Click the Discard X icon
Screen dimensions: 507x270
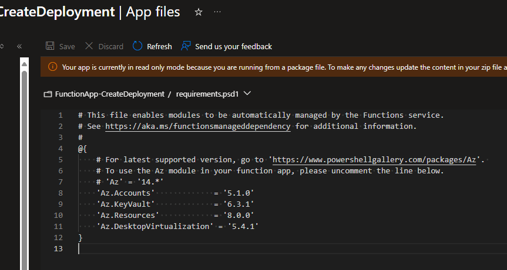point(89,46)
